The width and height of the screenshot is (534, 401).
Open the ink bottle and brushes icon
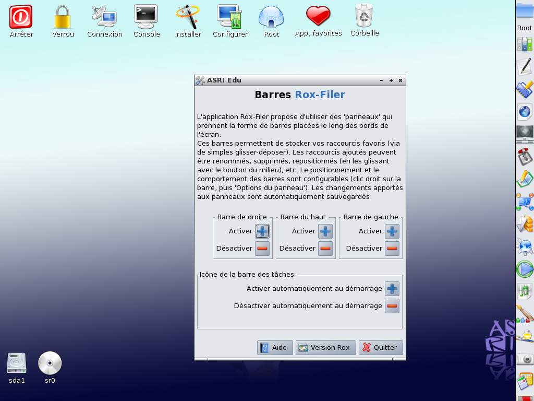[525, 337]
